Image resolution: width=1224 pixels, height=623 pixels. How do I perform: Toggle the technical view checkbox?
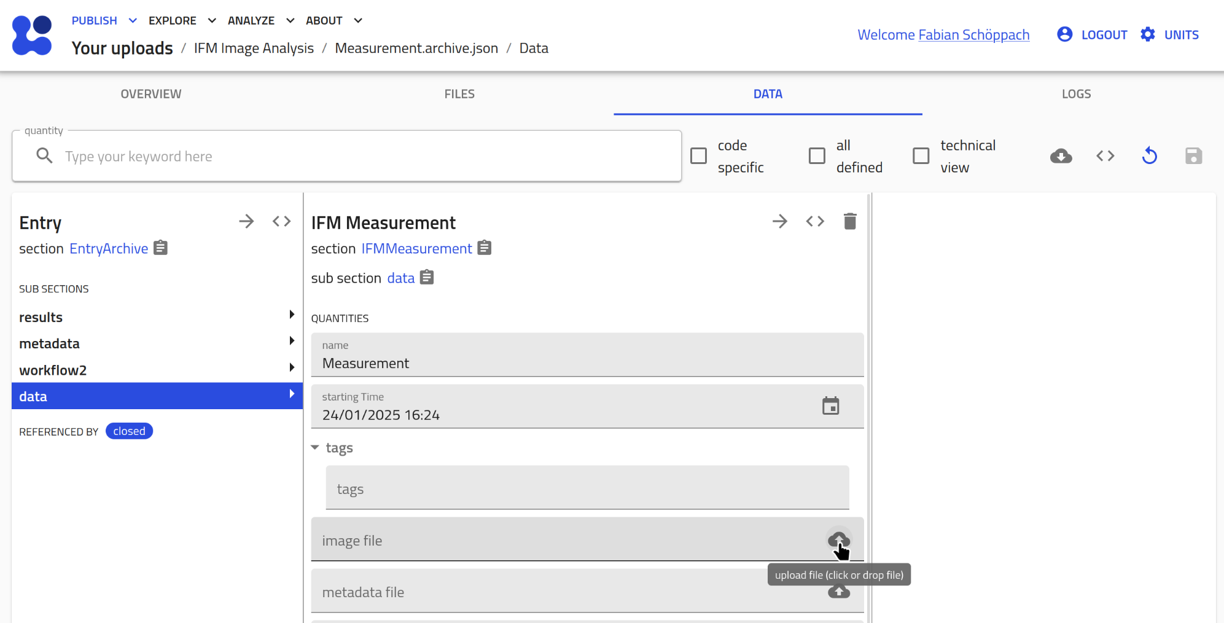pos(921,156)
